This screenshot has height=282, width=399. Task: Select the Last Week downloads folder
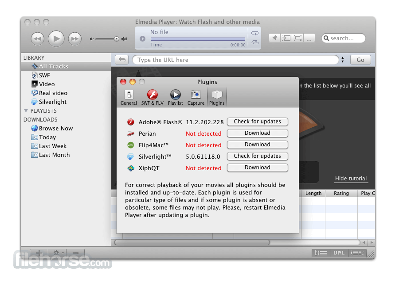pos(66,146)
